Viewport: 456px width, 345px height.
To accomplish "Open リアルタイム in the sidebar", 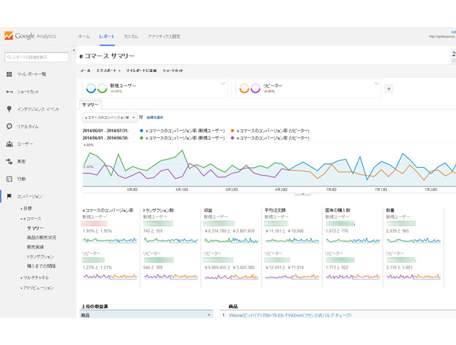I will [28, 126].
